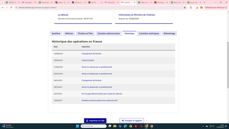The height and width of the screenshot is (129, 229).
Task: Click Changement de titulaire dated 24/01/2012
Action: point(91,81)
